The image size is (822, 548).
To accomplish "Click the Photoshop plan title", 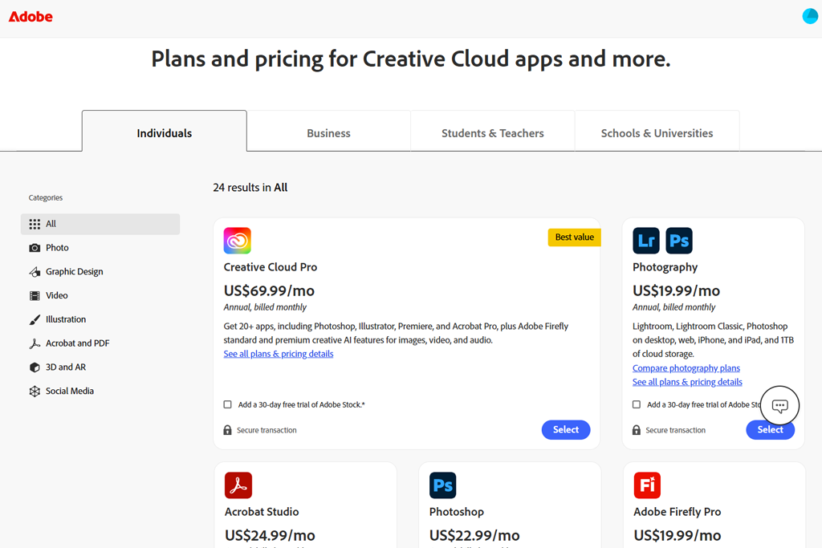I will coord(457,512).
